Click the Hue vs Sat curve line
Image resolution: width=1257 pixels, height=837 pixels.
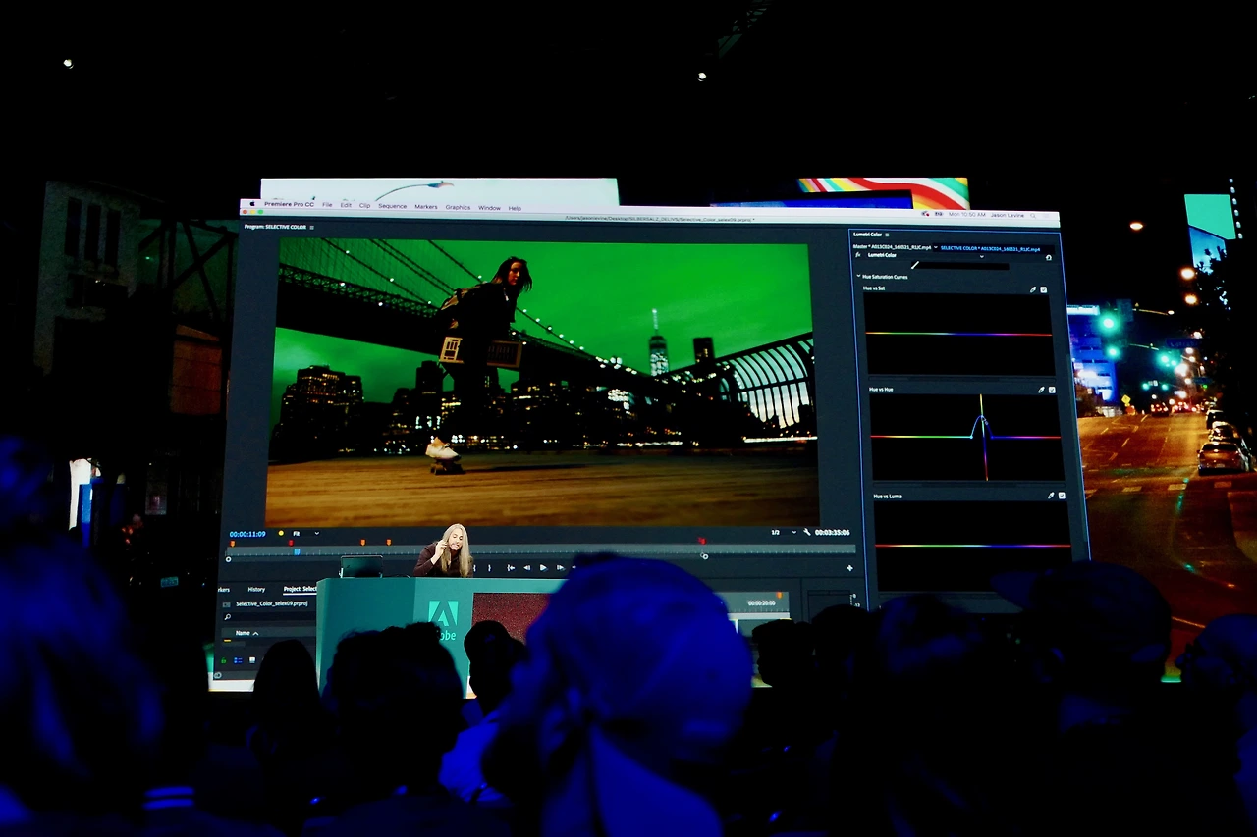point(958,334)
